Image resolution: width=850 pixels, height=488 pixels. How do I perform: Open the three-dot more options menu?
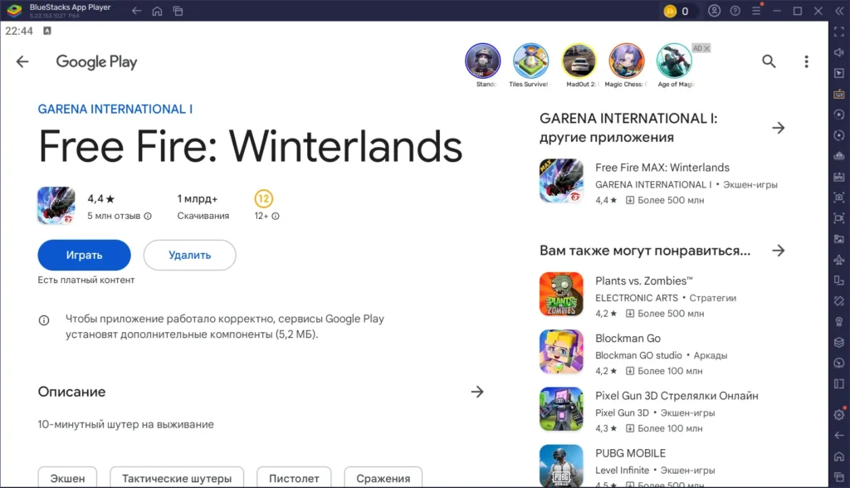pos(806,61)
